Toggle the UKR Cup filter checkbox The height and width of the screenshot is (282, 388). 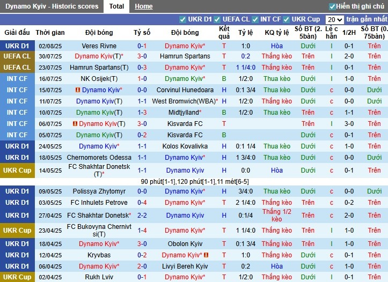pos(286,19)
